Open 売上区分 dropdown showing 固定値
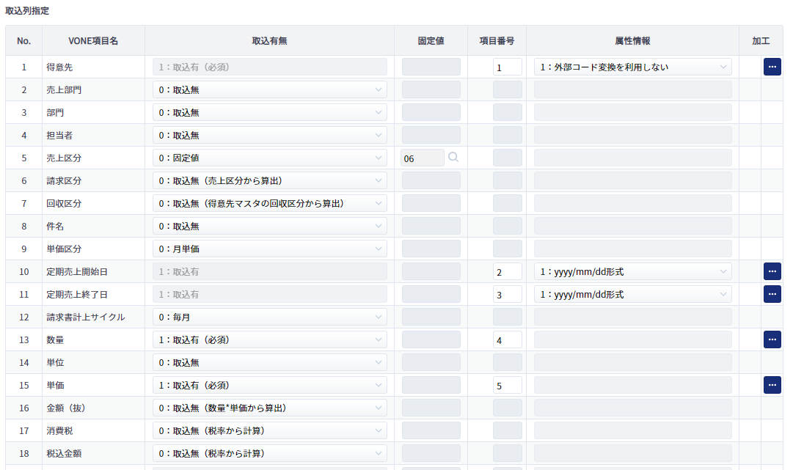 coord(269,158)
